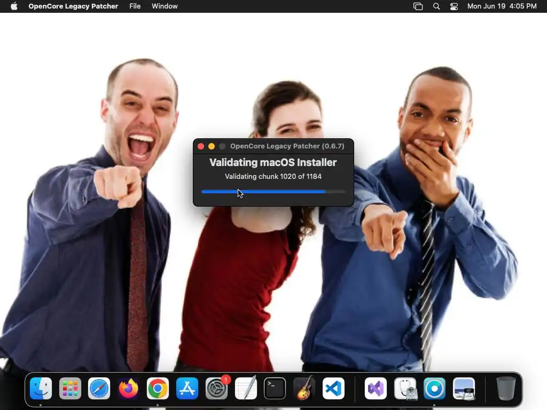Minimize the OpenCore Legacy Patcher window

[212, 146]
